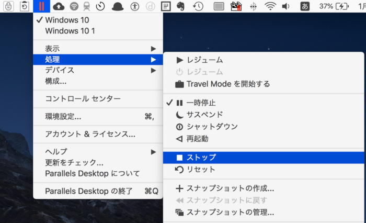
Task: Click レジューム with play icon
Action: tap(264, 60)
